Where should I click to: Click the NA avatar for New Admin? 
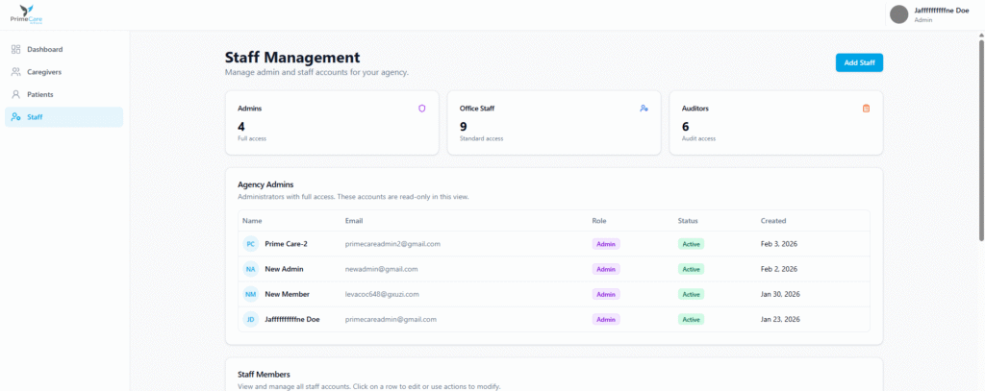tap(250, 269)
